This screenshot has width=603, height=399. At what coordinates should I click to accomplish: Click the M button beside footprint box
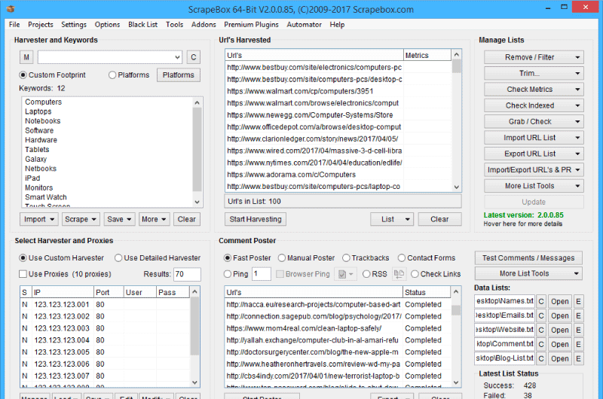pyautogui.click(x=26, y=57)
